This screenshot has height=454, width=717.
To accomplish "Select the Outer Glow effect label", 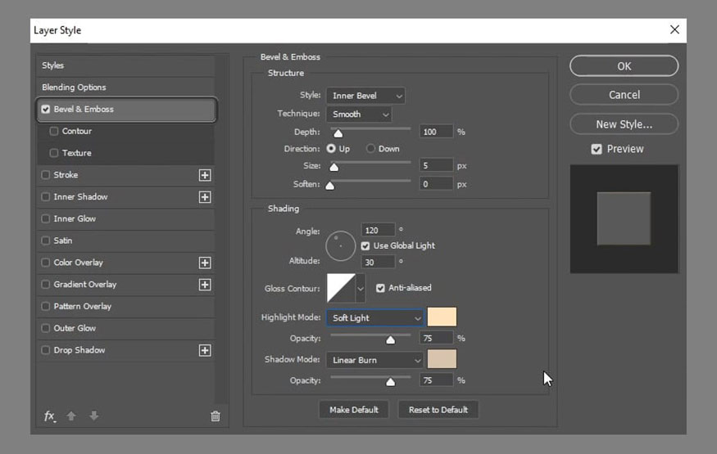I will point(75,328).
